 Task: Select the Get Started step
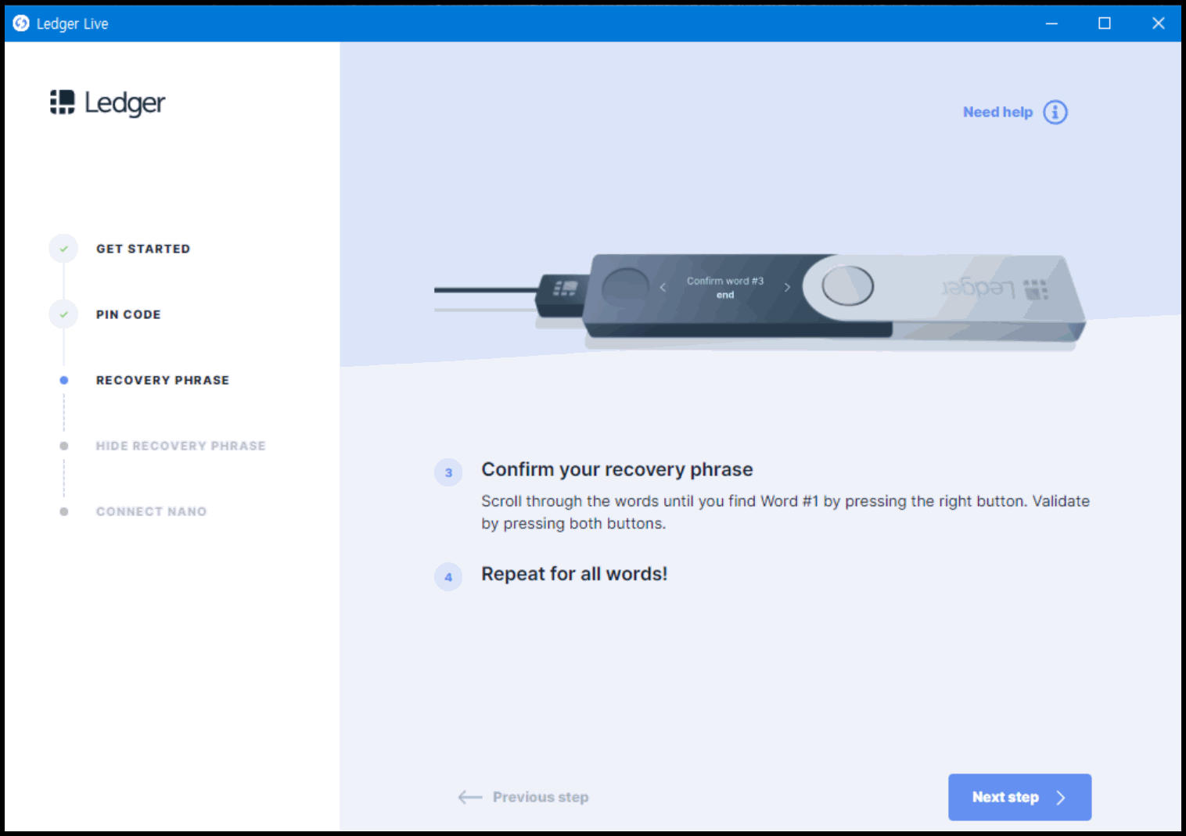(143, 249)
